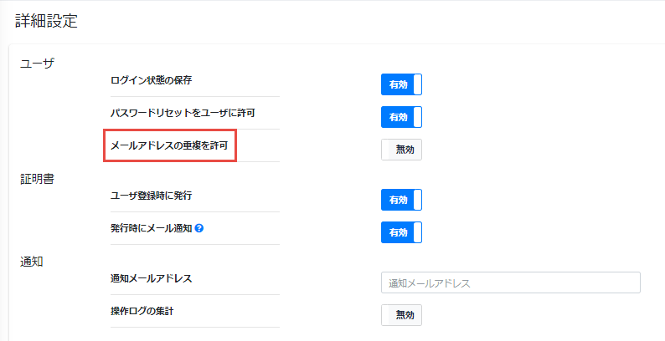Viewport: 665px width, 341px height.
Task: Enable 操作ログの集計 switch
Action: tap(401, 314)
